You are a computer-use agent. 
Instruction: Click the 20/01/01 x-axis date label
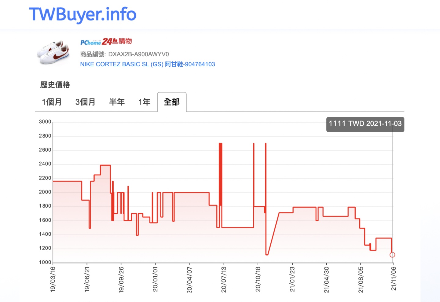(x=155, y=279)
